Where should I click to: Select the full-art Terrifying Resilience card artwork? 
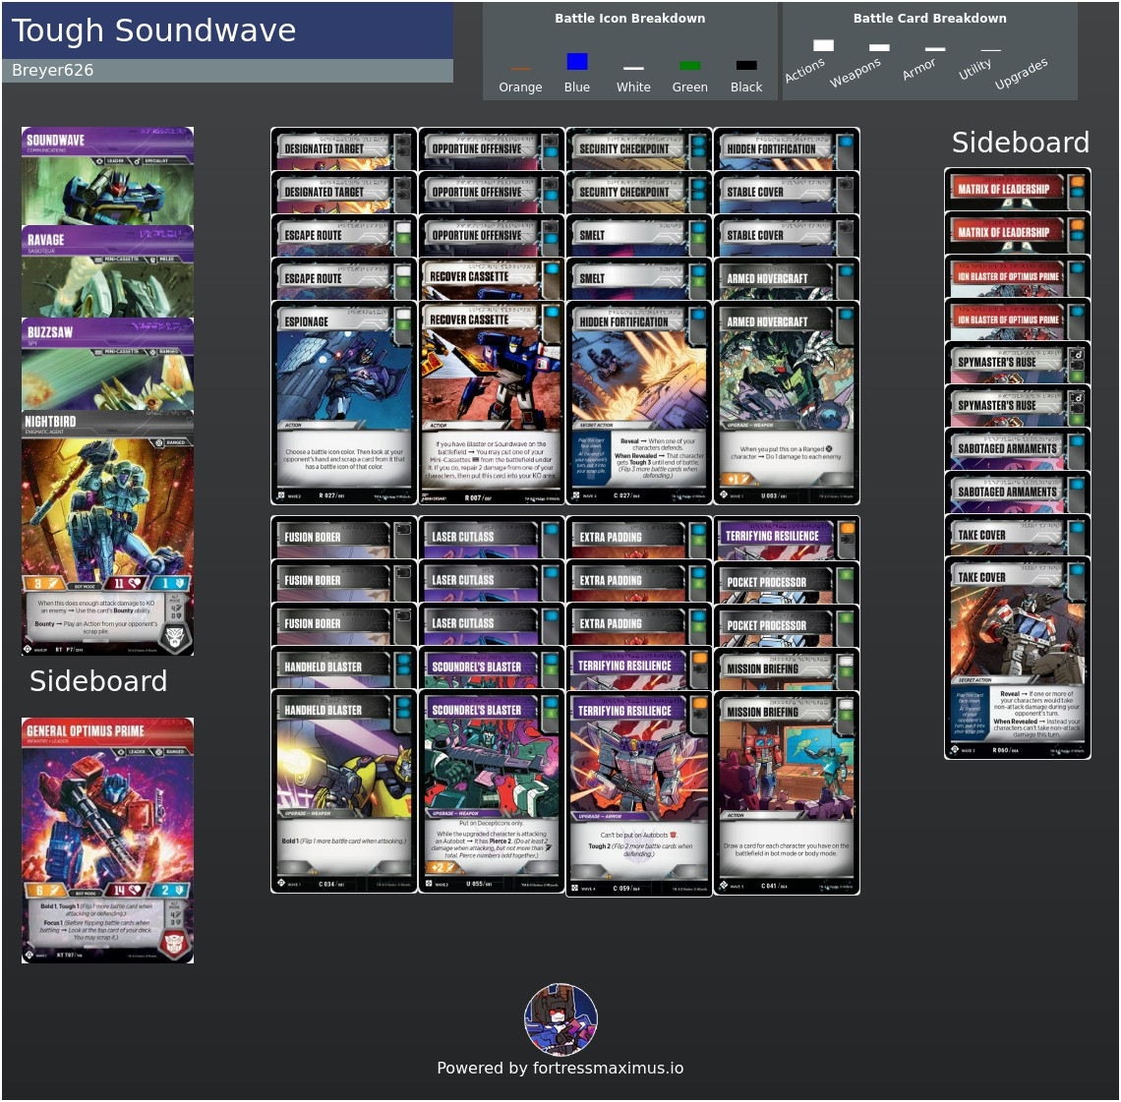tap(638, 766)
